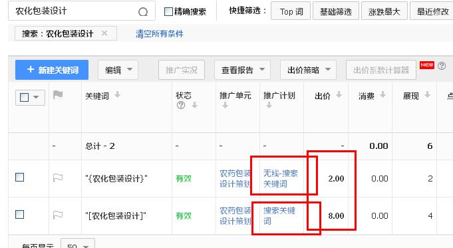Image resolution: width=453 pixels, height=248 pixels.
Task: Check the "[农化包装设计]" row checkbox
Action: pos(20,215)
